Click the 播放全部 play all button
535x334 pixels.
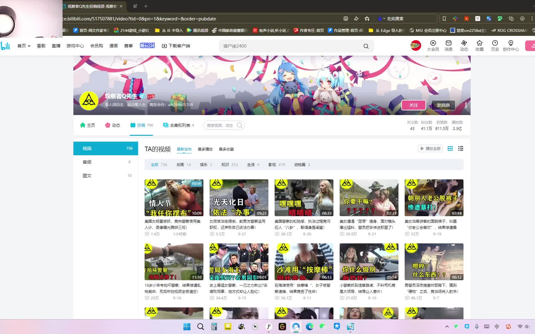coord(430,148)
